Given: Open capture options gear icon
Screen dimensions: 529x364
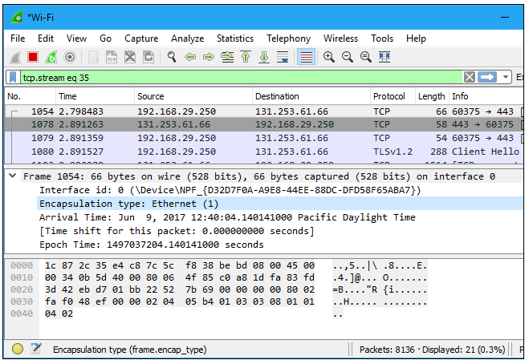Looking at the screenshot, I should click(x=70, y=57).
